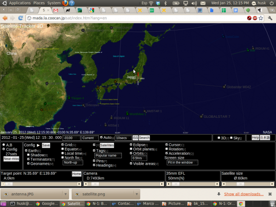Click the power shutdown icon

[x=271, y=3]
